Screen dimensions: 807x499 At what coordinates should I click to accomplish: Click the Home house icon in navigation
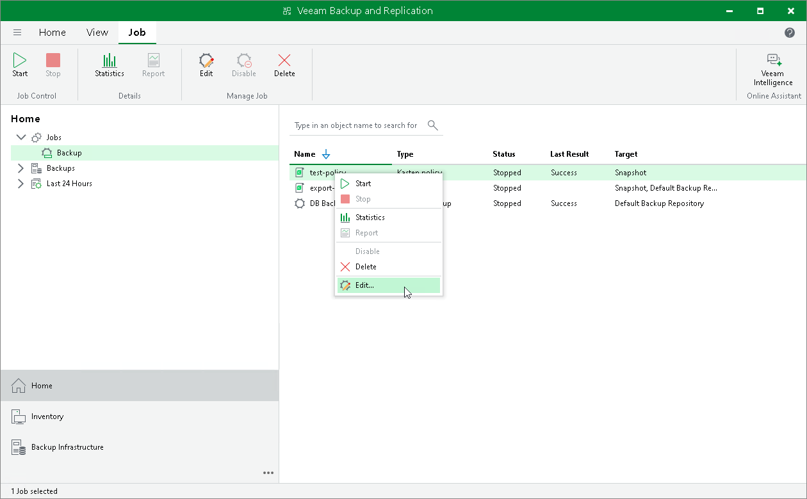point(19,386)
